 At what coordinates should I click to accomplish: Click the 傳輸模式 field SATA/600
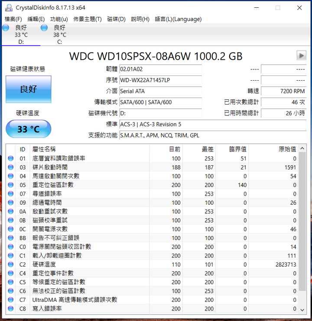point(160,102)
